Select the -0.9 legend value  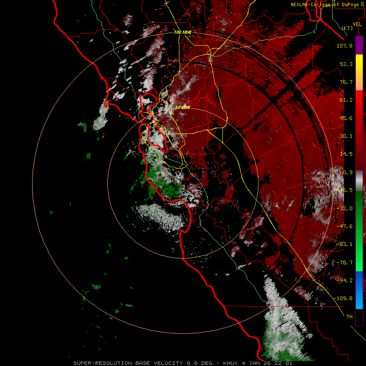[x=346, y=172]
